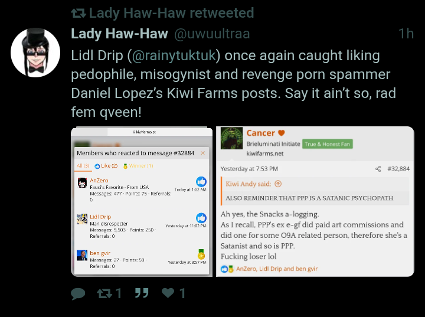Switch to the Winner (1) tab
This screenshot has height=317, width=425.
(x=138, y=166)
